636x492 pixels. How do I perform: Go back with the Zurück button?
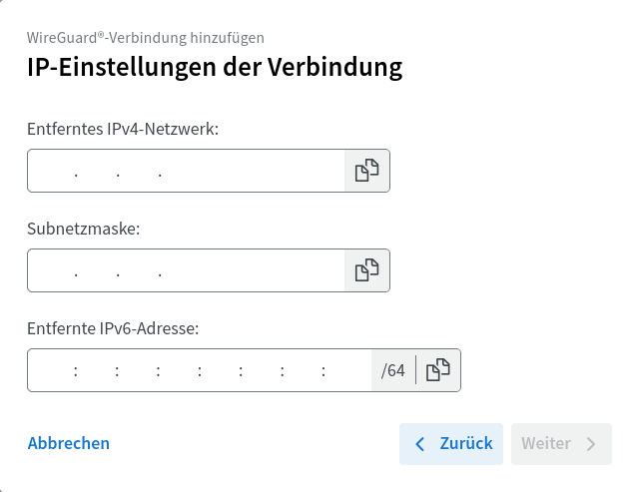tap(452, 444)
